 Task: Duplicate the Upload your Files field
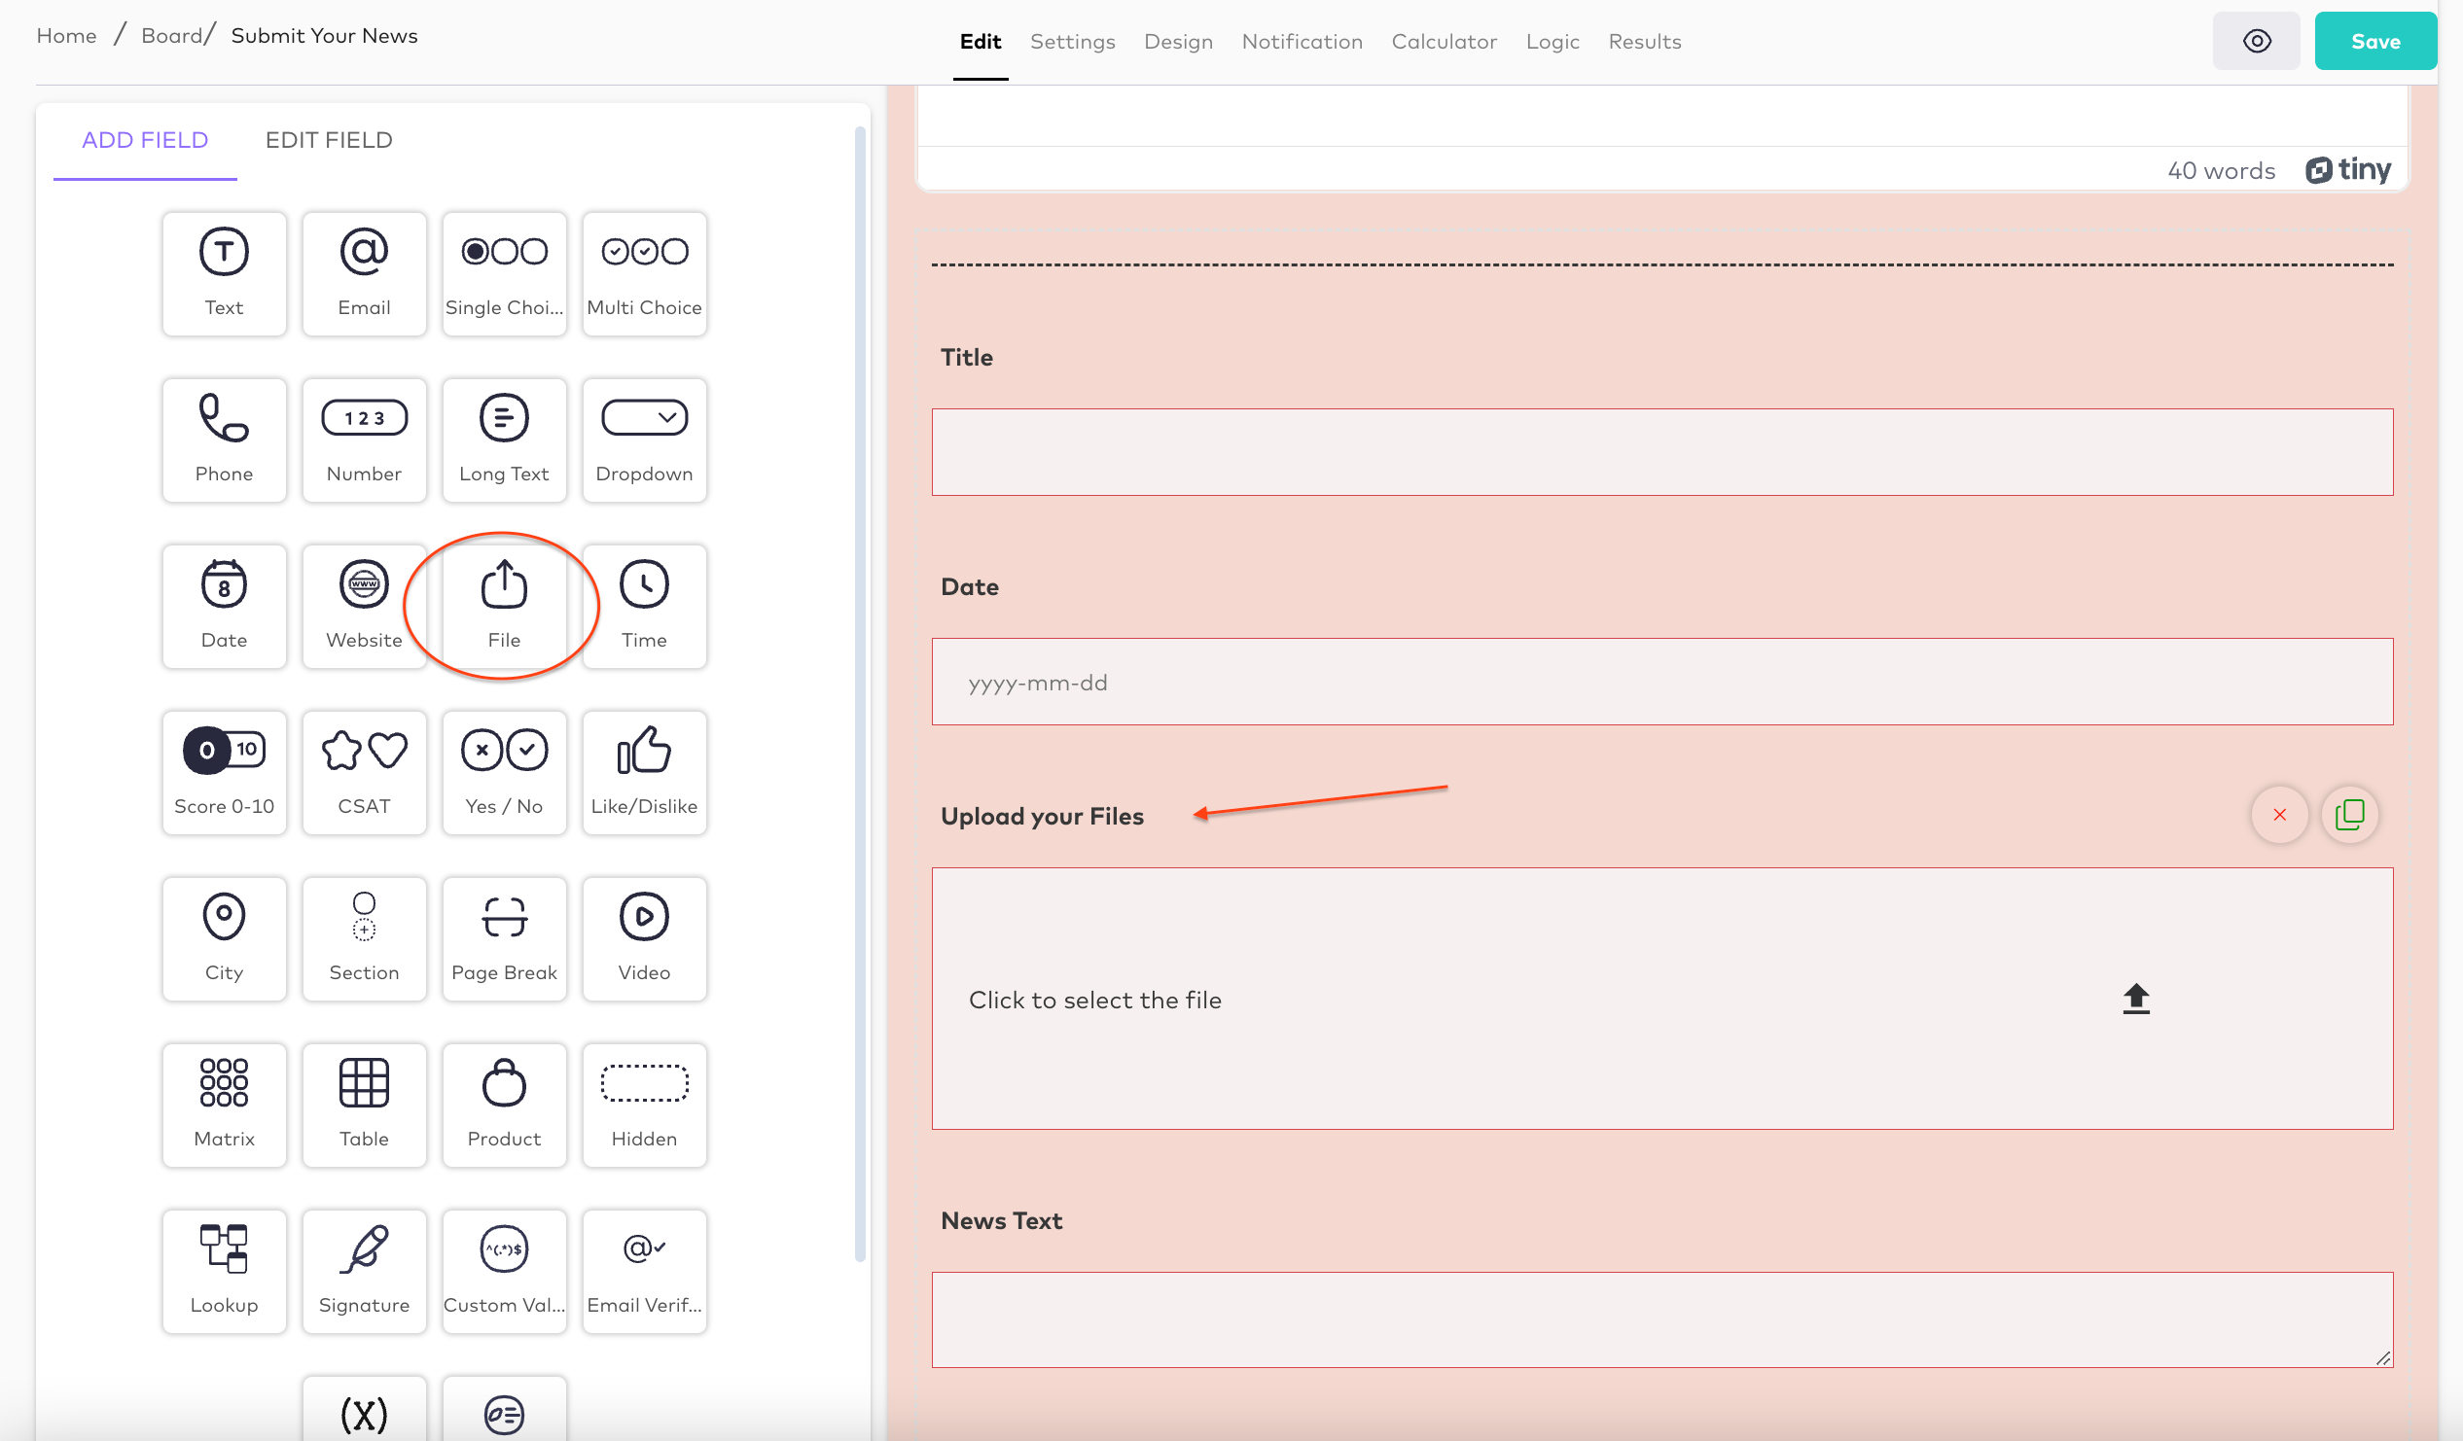click(2349, 814)
